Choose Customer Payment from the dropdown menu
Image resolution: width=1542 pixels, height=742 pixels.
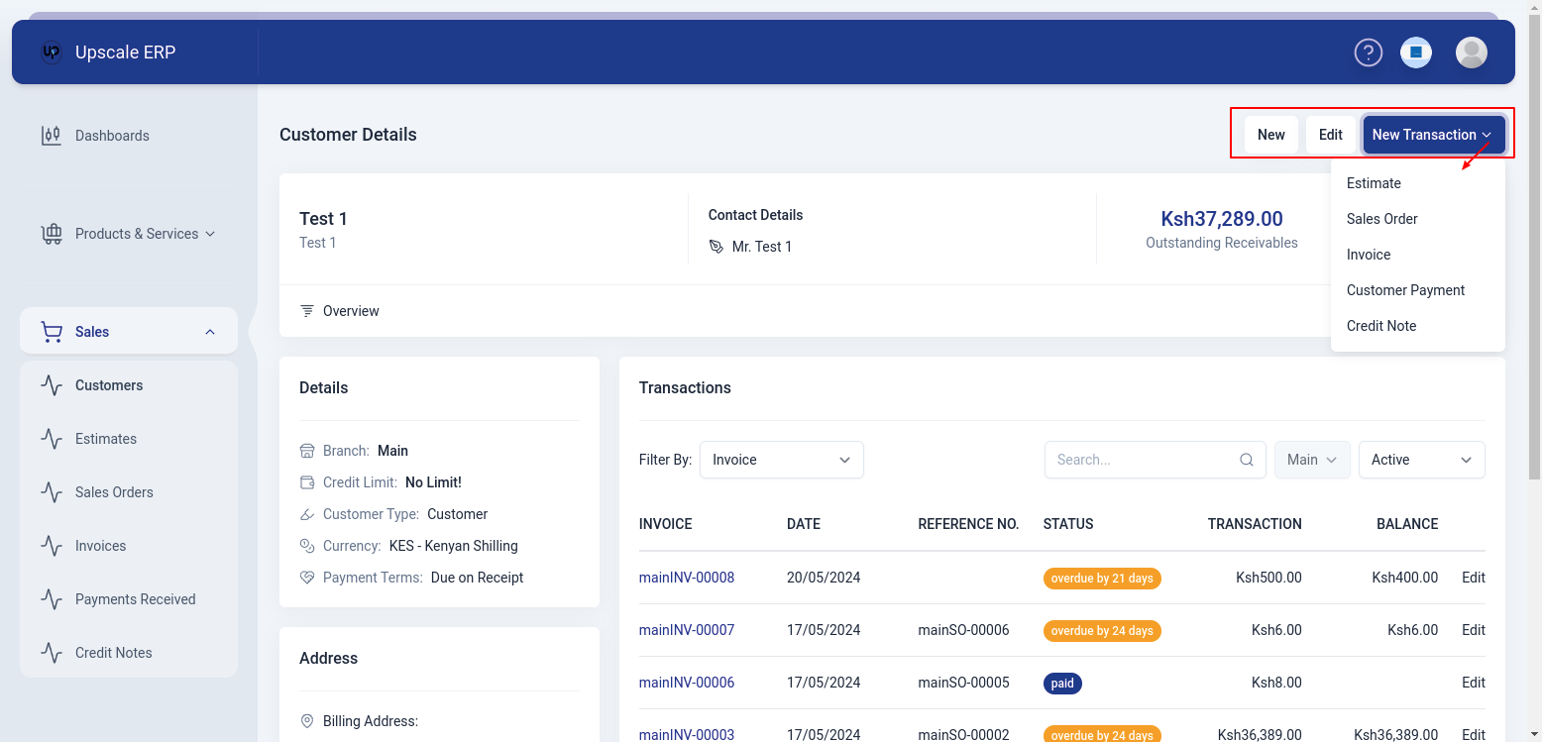(x=1405, y=289)
